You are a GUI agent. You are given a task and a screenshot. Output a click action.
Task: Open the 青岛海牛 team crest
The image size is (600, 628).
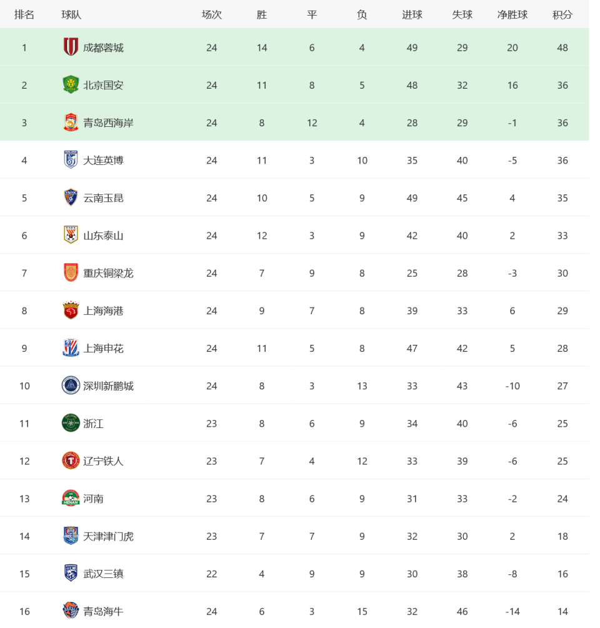pos(71,611)
